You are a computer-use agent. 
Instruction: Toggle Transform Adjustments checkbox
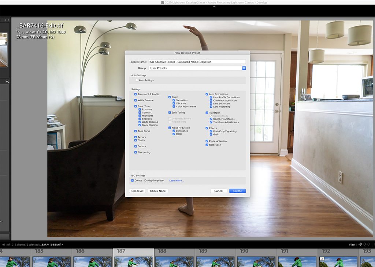[211, 122]
